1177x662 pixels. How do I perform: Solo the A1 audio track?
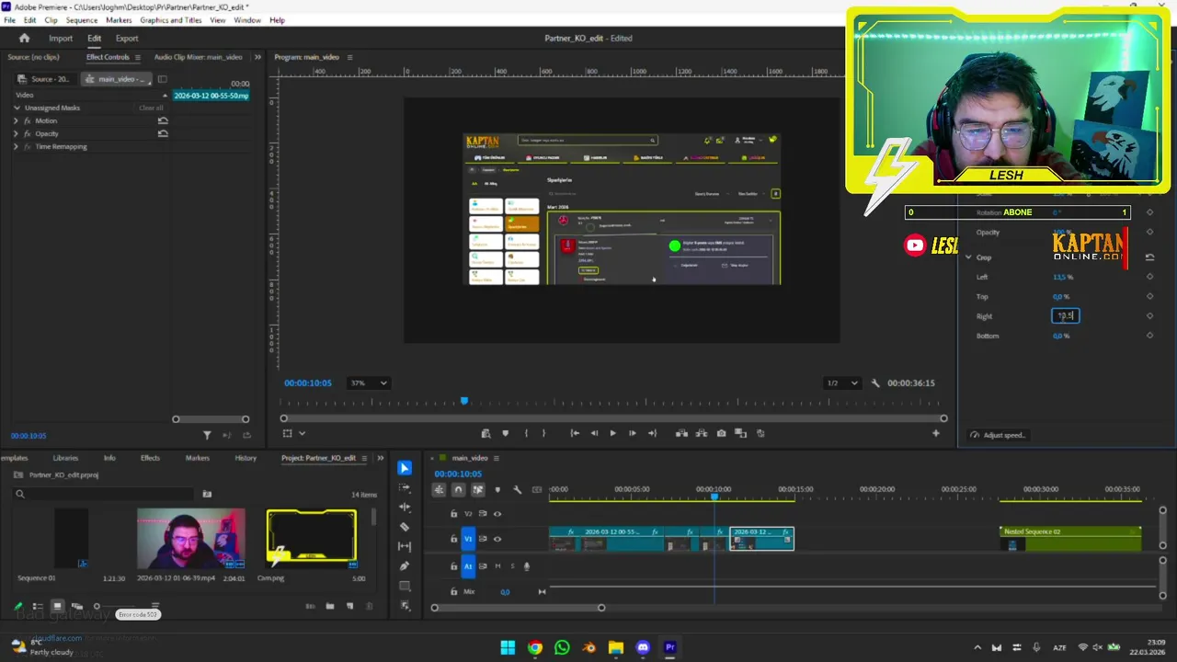(512, 566)
